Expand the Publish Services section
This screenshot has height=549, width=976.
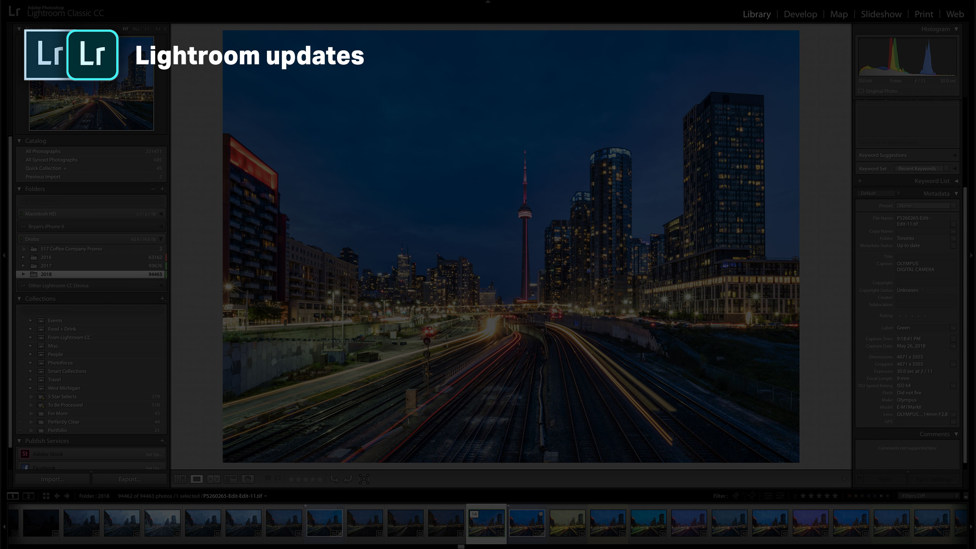coord(19,440)
